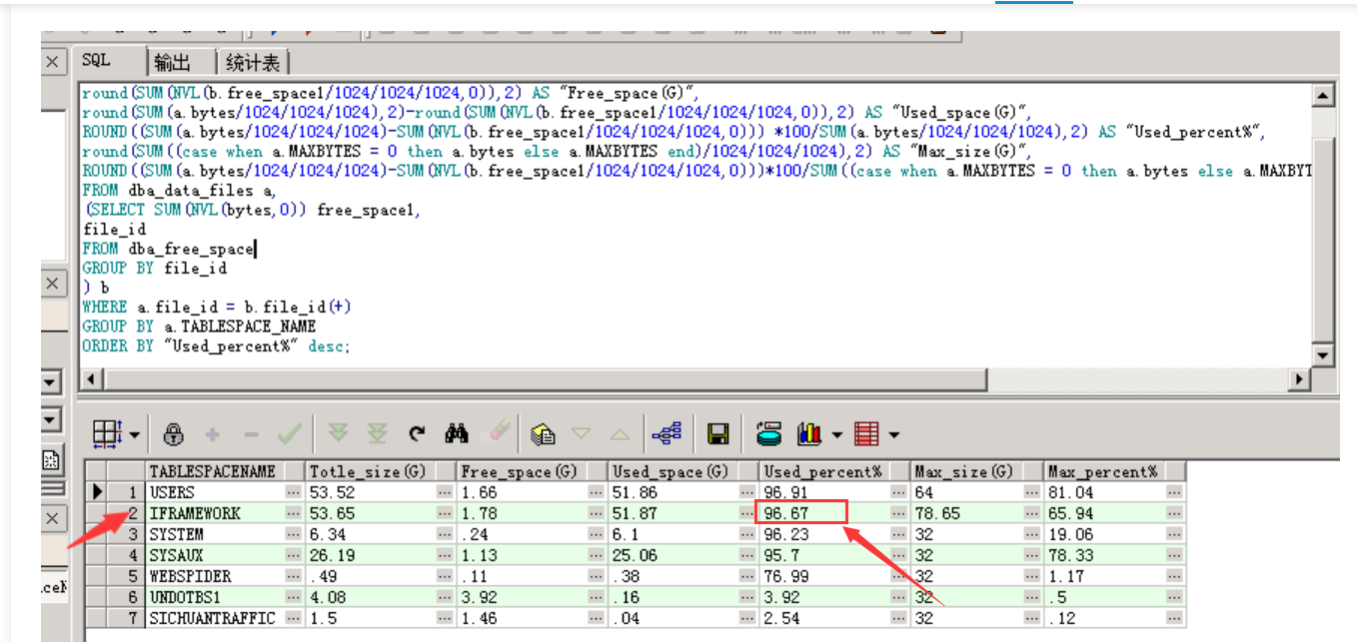
Task: Click the binoculars find icon
Action: click(458, 433)
